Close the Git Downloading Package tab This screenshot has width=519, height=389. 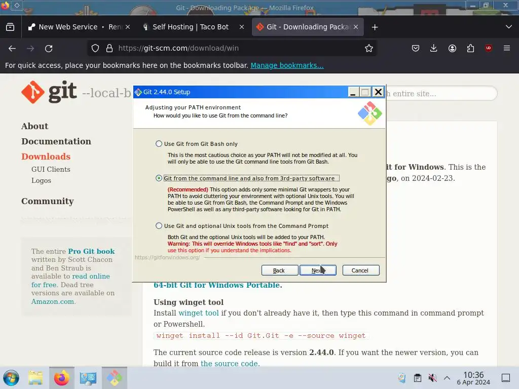tap(355, 27)
